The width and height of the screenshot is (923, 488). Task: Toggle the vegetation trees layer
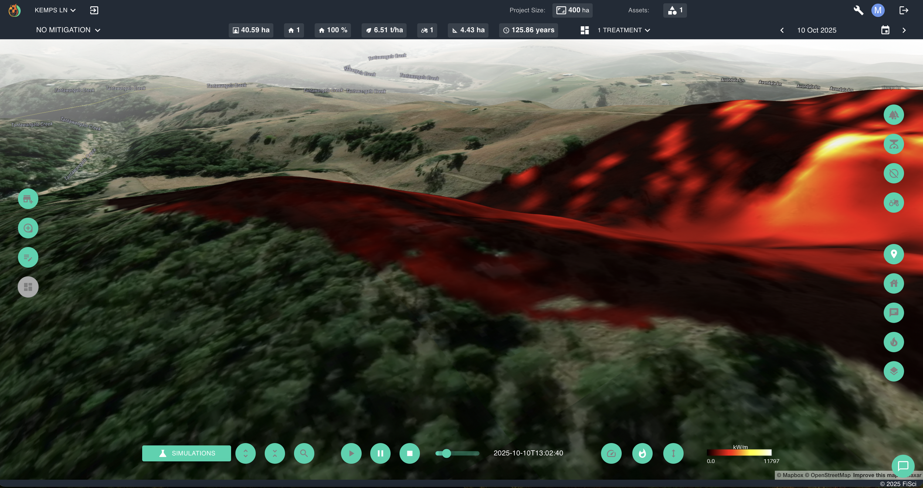tap(893, 115)
